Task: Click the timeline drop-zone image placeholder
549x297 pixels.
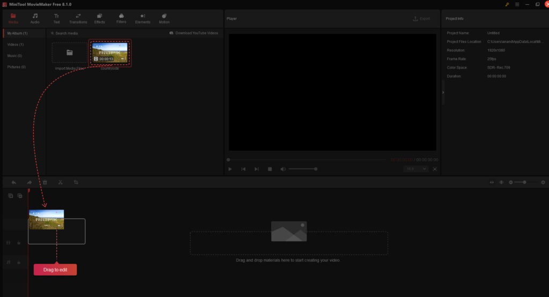Action: point(289,231)
